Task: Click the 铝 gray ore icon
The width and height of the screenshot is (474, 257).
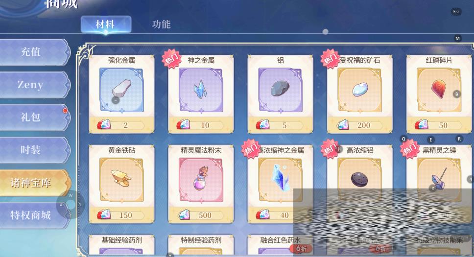Action: (280, 90)
